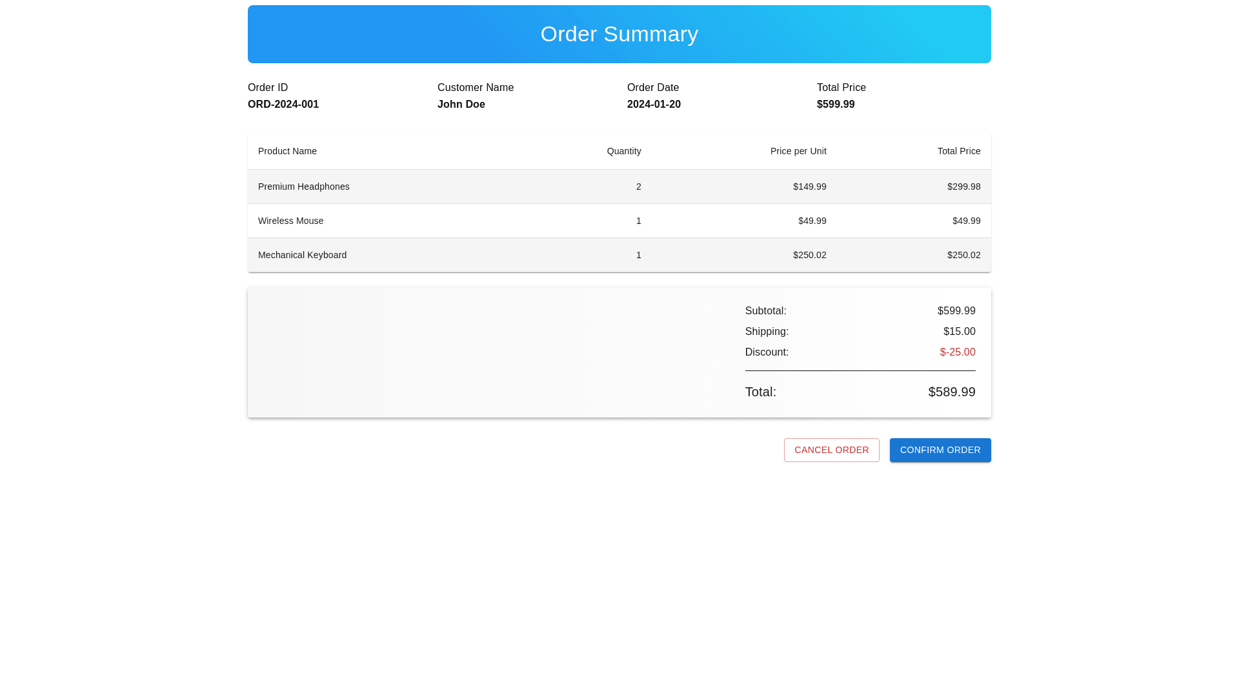Click the final total $589.99
This screenshot has width=1239, height=697.
(x=951, y=392)
